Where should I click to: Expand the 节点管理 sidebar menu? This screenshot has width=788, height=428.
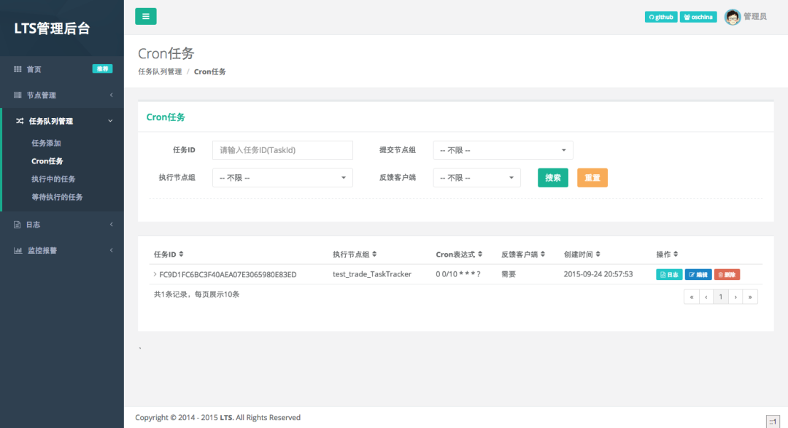[62, 95]
